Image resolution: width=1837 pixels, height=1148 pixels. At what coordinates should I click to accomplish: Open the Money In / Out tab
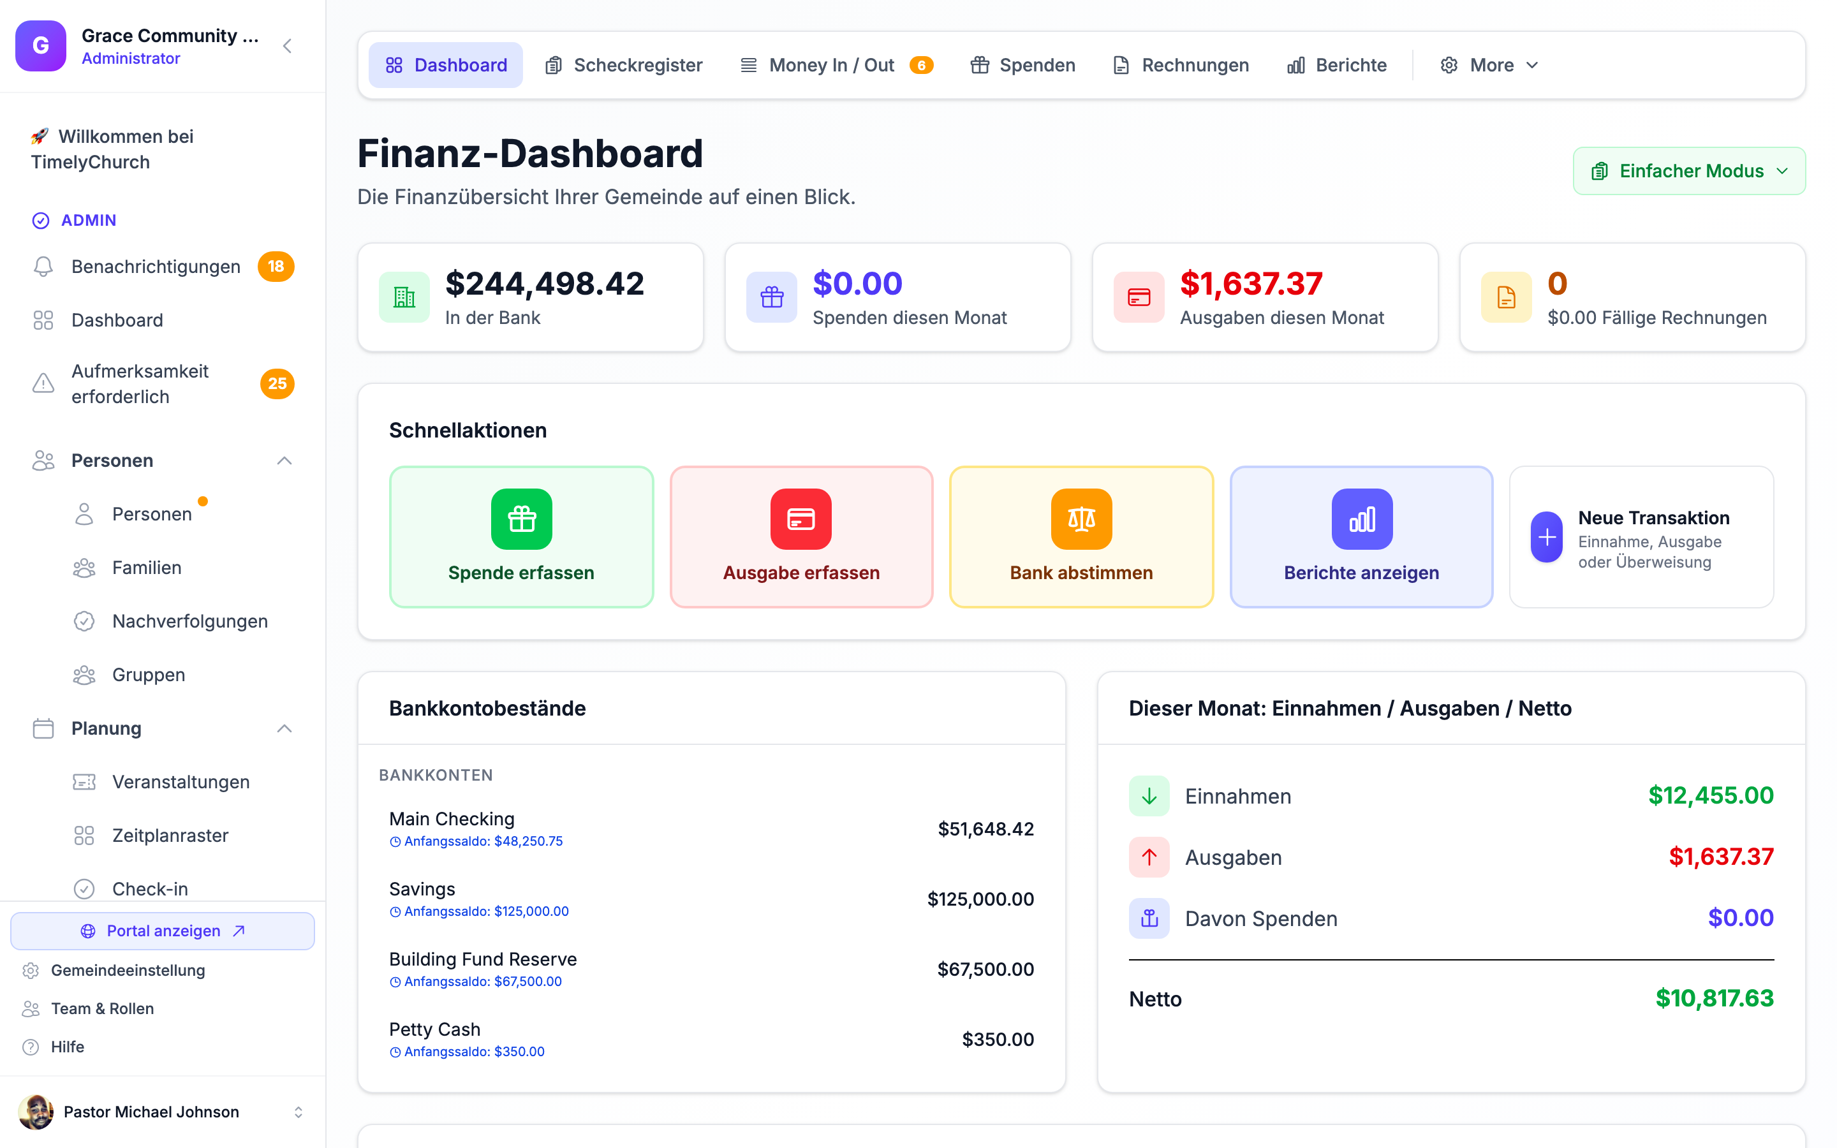coord(836,65)
